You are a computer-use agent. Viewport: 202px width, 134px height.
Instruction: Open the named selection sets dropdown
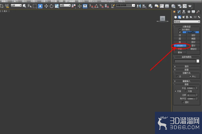(125, 5)
